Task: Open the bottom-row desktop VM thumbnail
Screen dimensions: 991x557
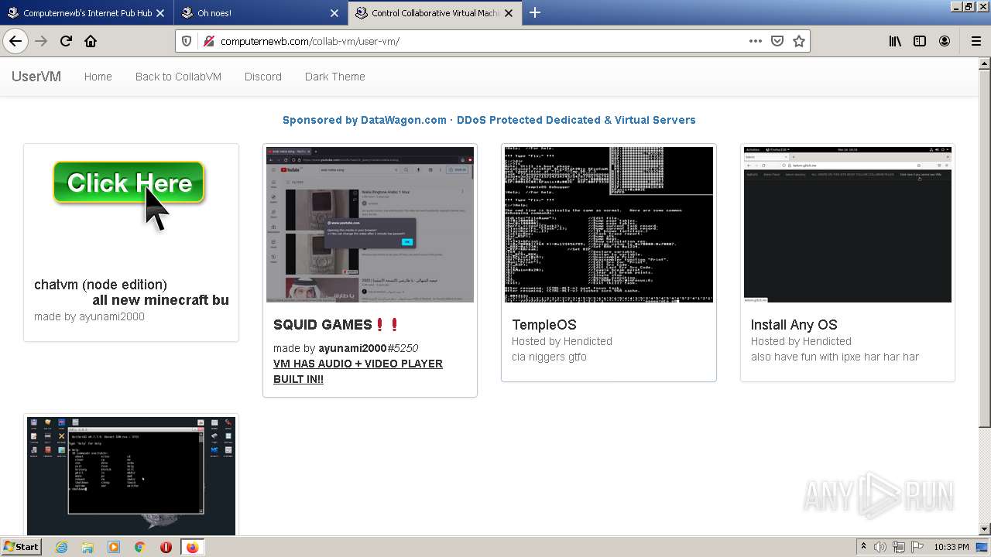Action: coord(131,476)
